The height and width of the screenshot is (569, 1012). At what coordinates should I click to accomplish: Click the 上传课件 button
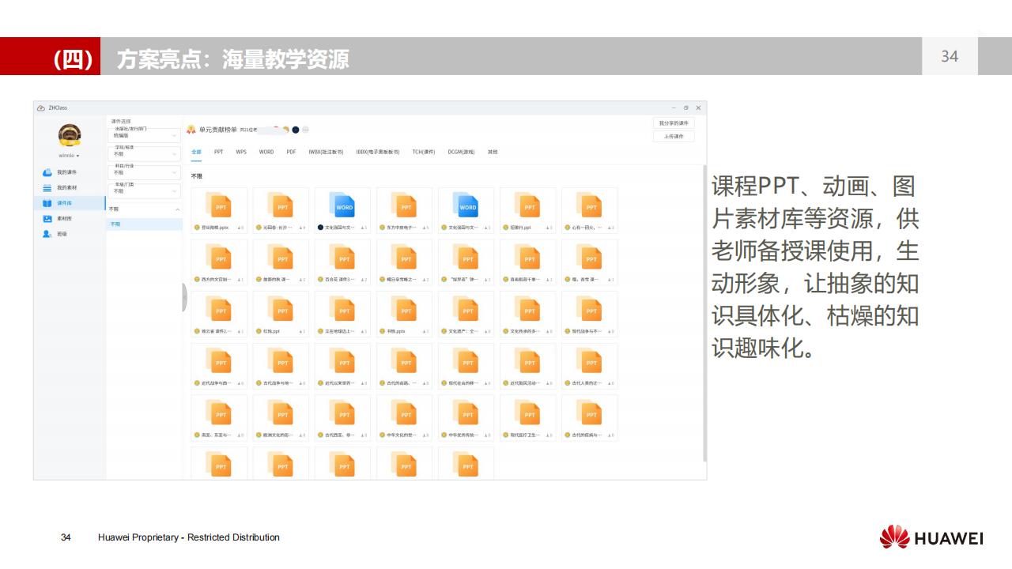pos(674,136)
